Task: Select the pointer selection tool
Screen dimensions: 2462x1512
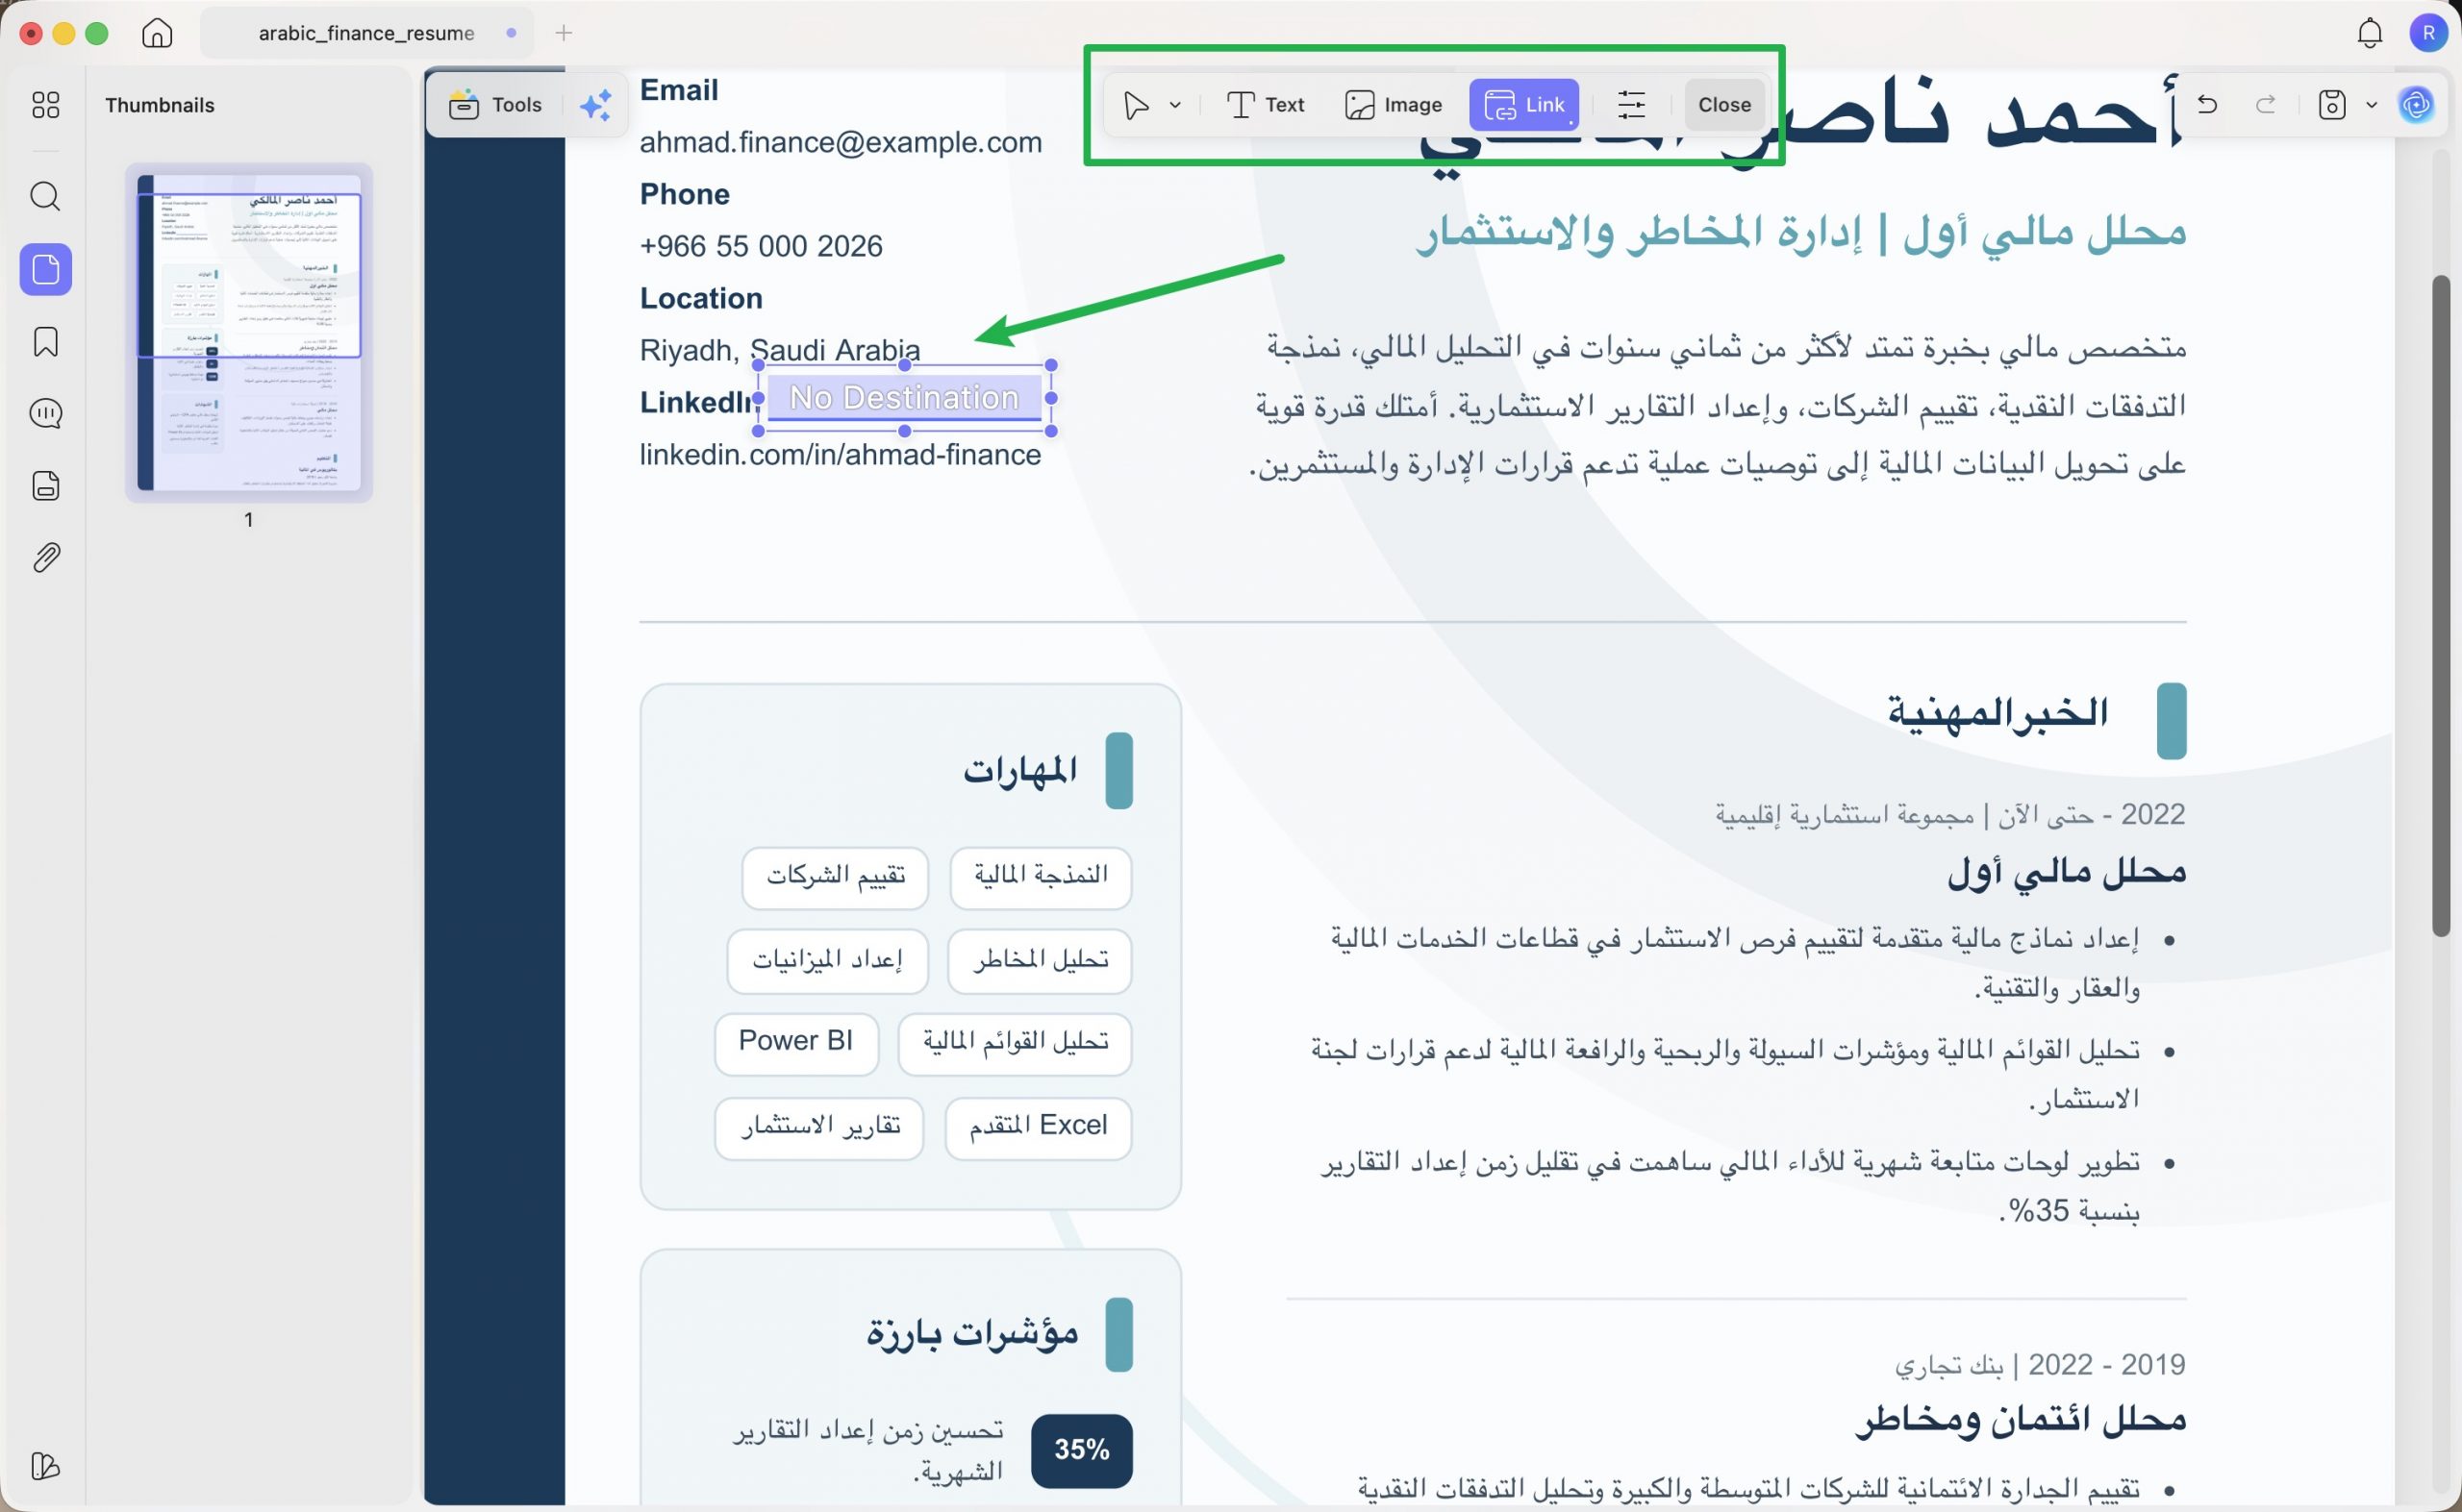Action: [1137, 105]
